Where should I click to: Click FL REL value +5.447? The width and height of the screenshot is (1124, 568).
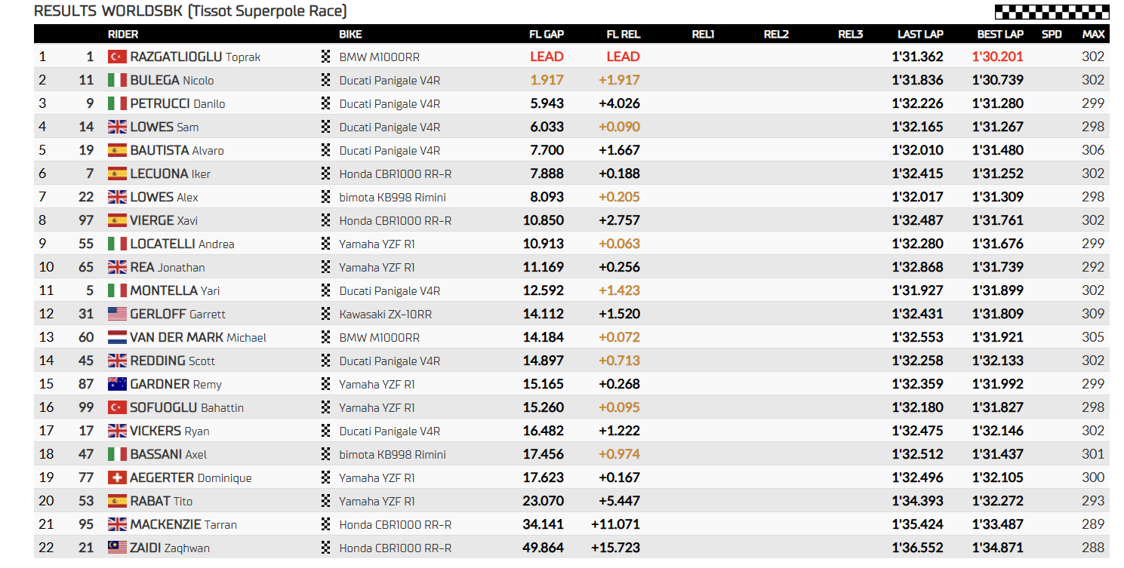619,501
